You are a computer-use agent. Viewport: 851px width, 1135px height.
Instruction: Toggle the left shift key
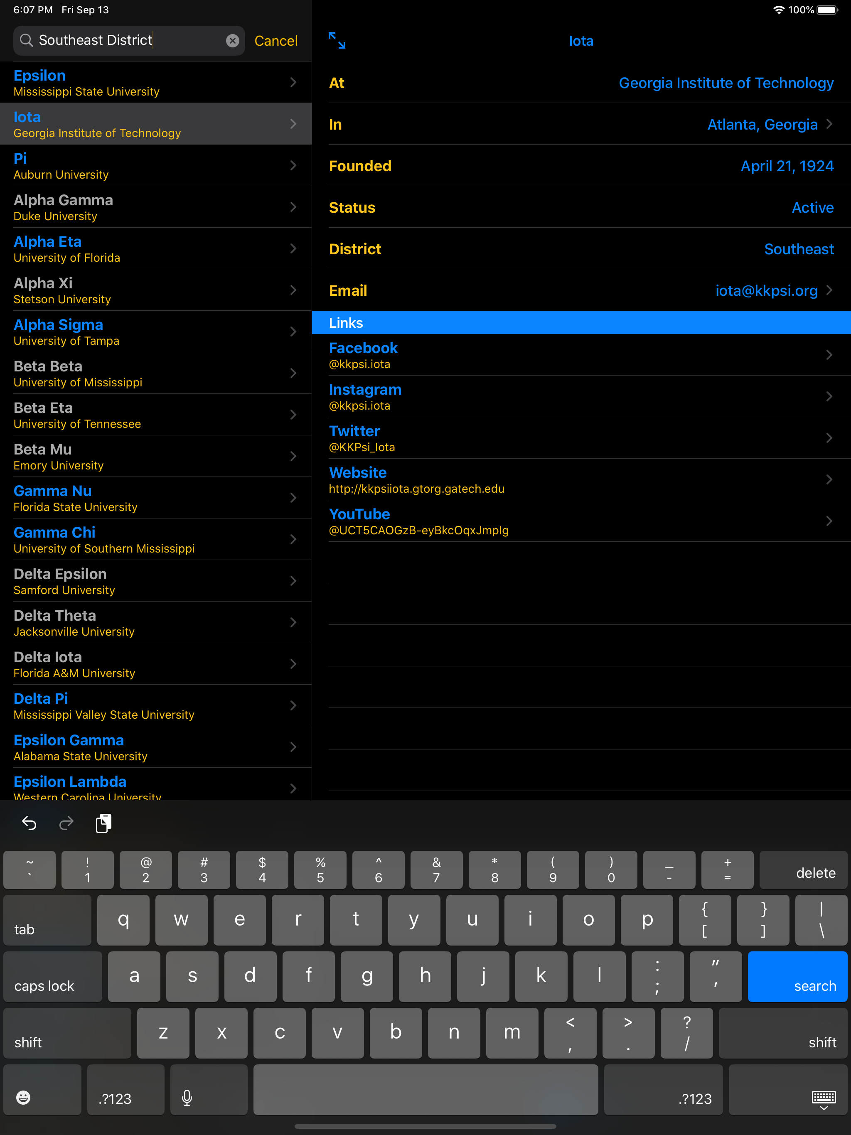(x=67, y=1033)
